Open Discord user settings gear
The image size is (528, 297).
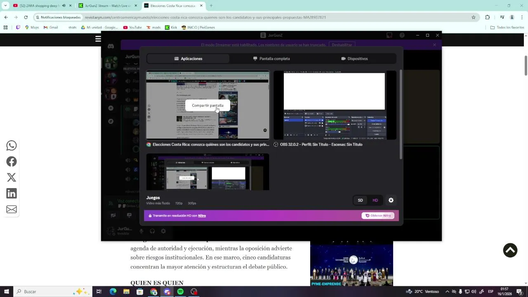pyautogui.click(x=163, y=231)
